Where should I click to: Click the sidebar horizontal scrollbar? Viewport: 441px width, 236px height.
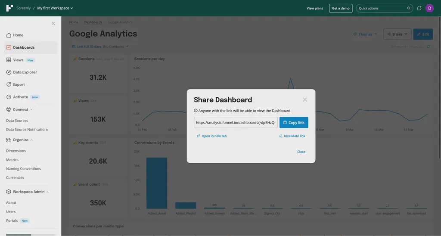point(18,235)
